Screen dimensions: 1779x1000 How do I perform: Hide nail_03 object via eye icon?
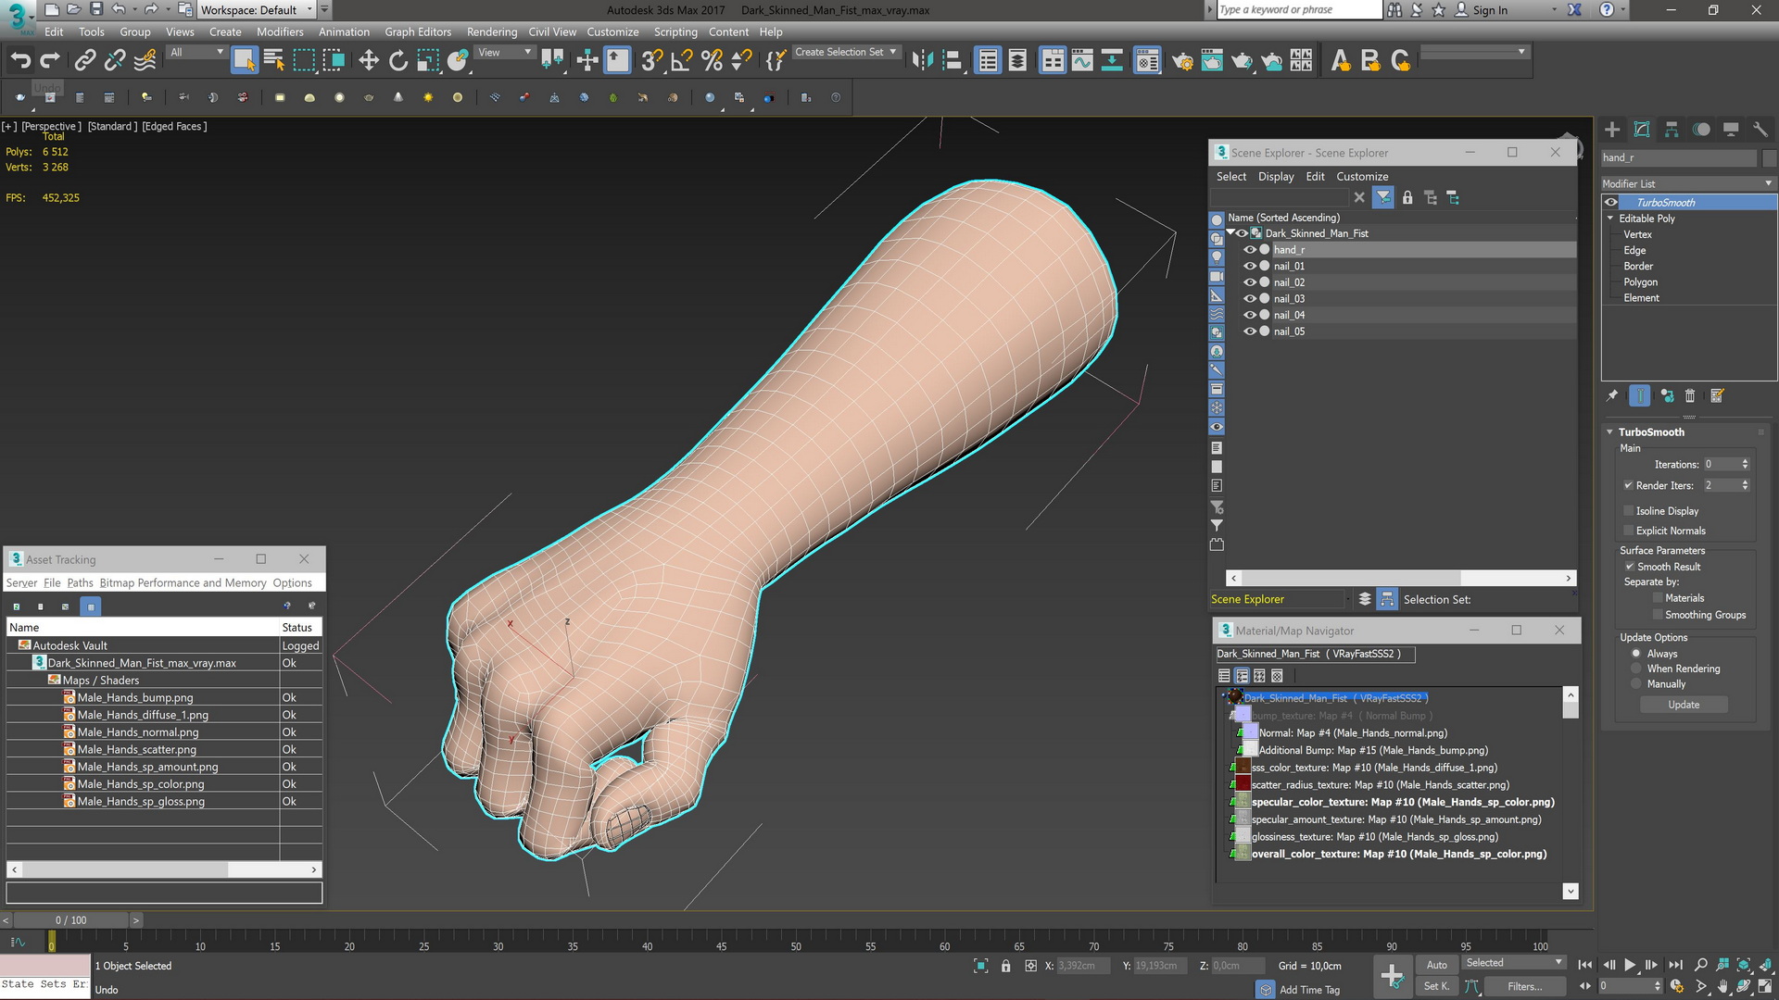pyautogui.click(x=1250, y=299)
